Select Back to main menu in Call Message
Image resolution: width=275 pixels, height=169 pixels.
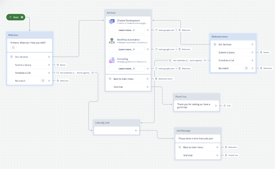[194, 147]
